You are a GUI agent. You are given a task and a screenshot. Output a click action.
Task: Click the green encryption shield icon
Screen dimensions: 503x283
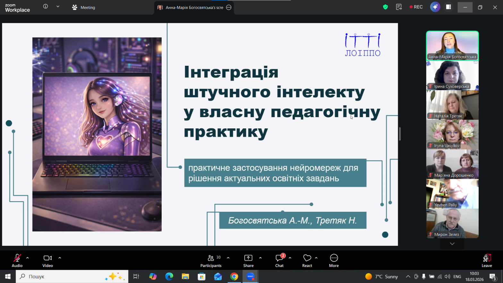(385, 7)
